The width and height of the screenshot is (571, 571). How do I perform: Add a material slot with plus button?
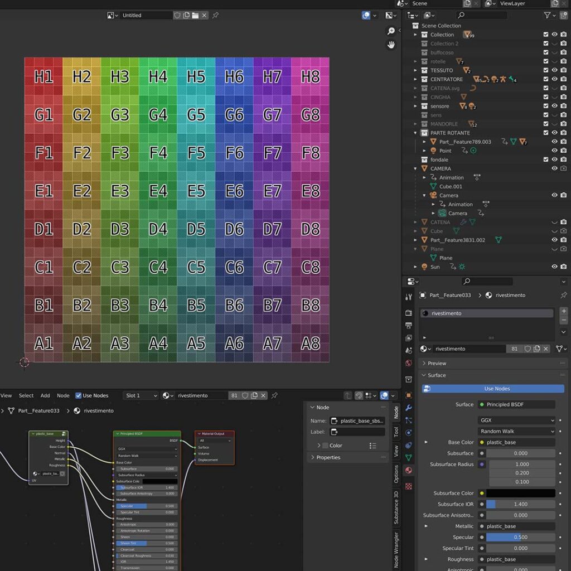coord(564,311)
